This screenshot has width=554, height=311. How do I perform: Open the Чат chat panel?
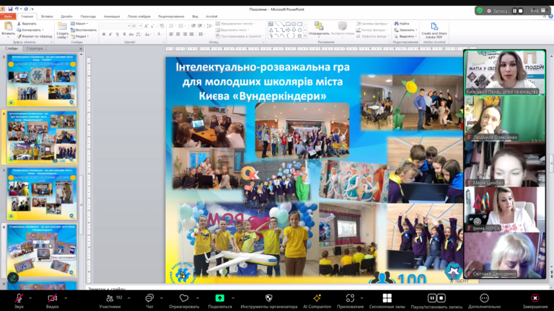[x=149, y=298]
